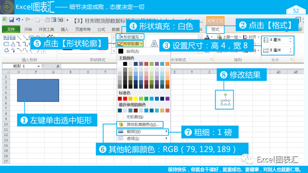Switch to the 格式 ribbon tab

point(215,29)
